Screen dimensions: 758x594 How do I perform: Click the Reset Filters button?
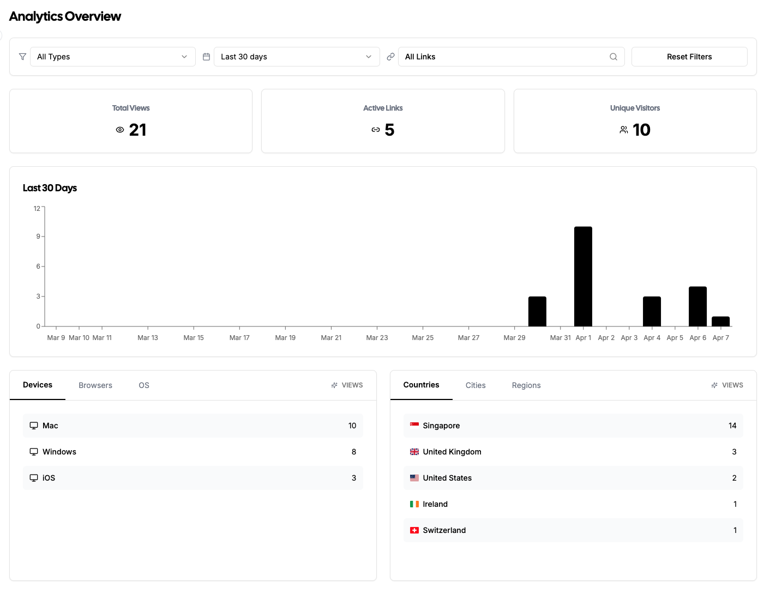[689, 57]
